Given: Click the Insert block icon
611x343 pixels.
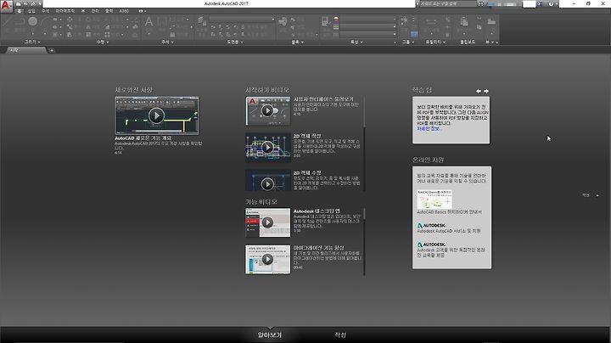Looking at the screenshot, I should [283, 21].
